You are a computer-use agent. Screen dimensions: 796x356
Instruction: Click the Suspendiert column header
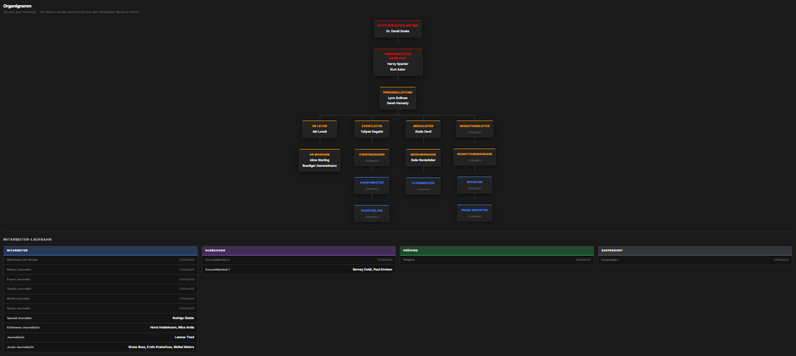pos(695,250)
